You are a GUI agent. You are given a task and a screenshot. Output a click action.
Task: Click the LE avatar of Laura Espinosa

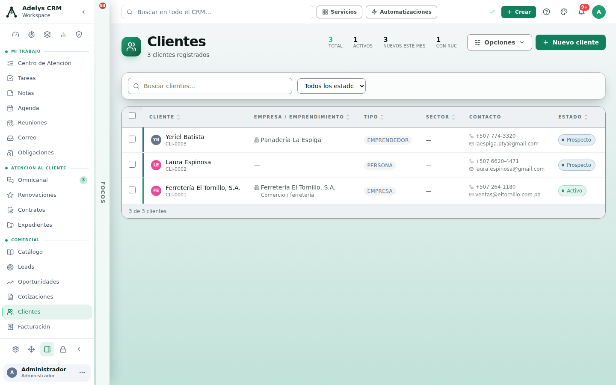point(156,165)
